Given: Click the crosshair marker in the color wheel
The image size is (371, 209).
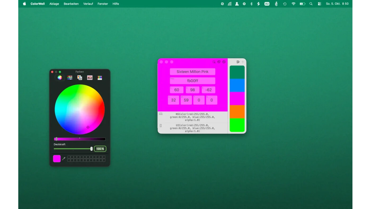Looking at the screenshot, I should pos(88,127).
